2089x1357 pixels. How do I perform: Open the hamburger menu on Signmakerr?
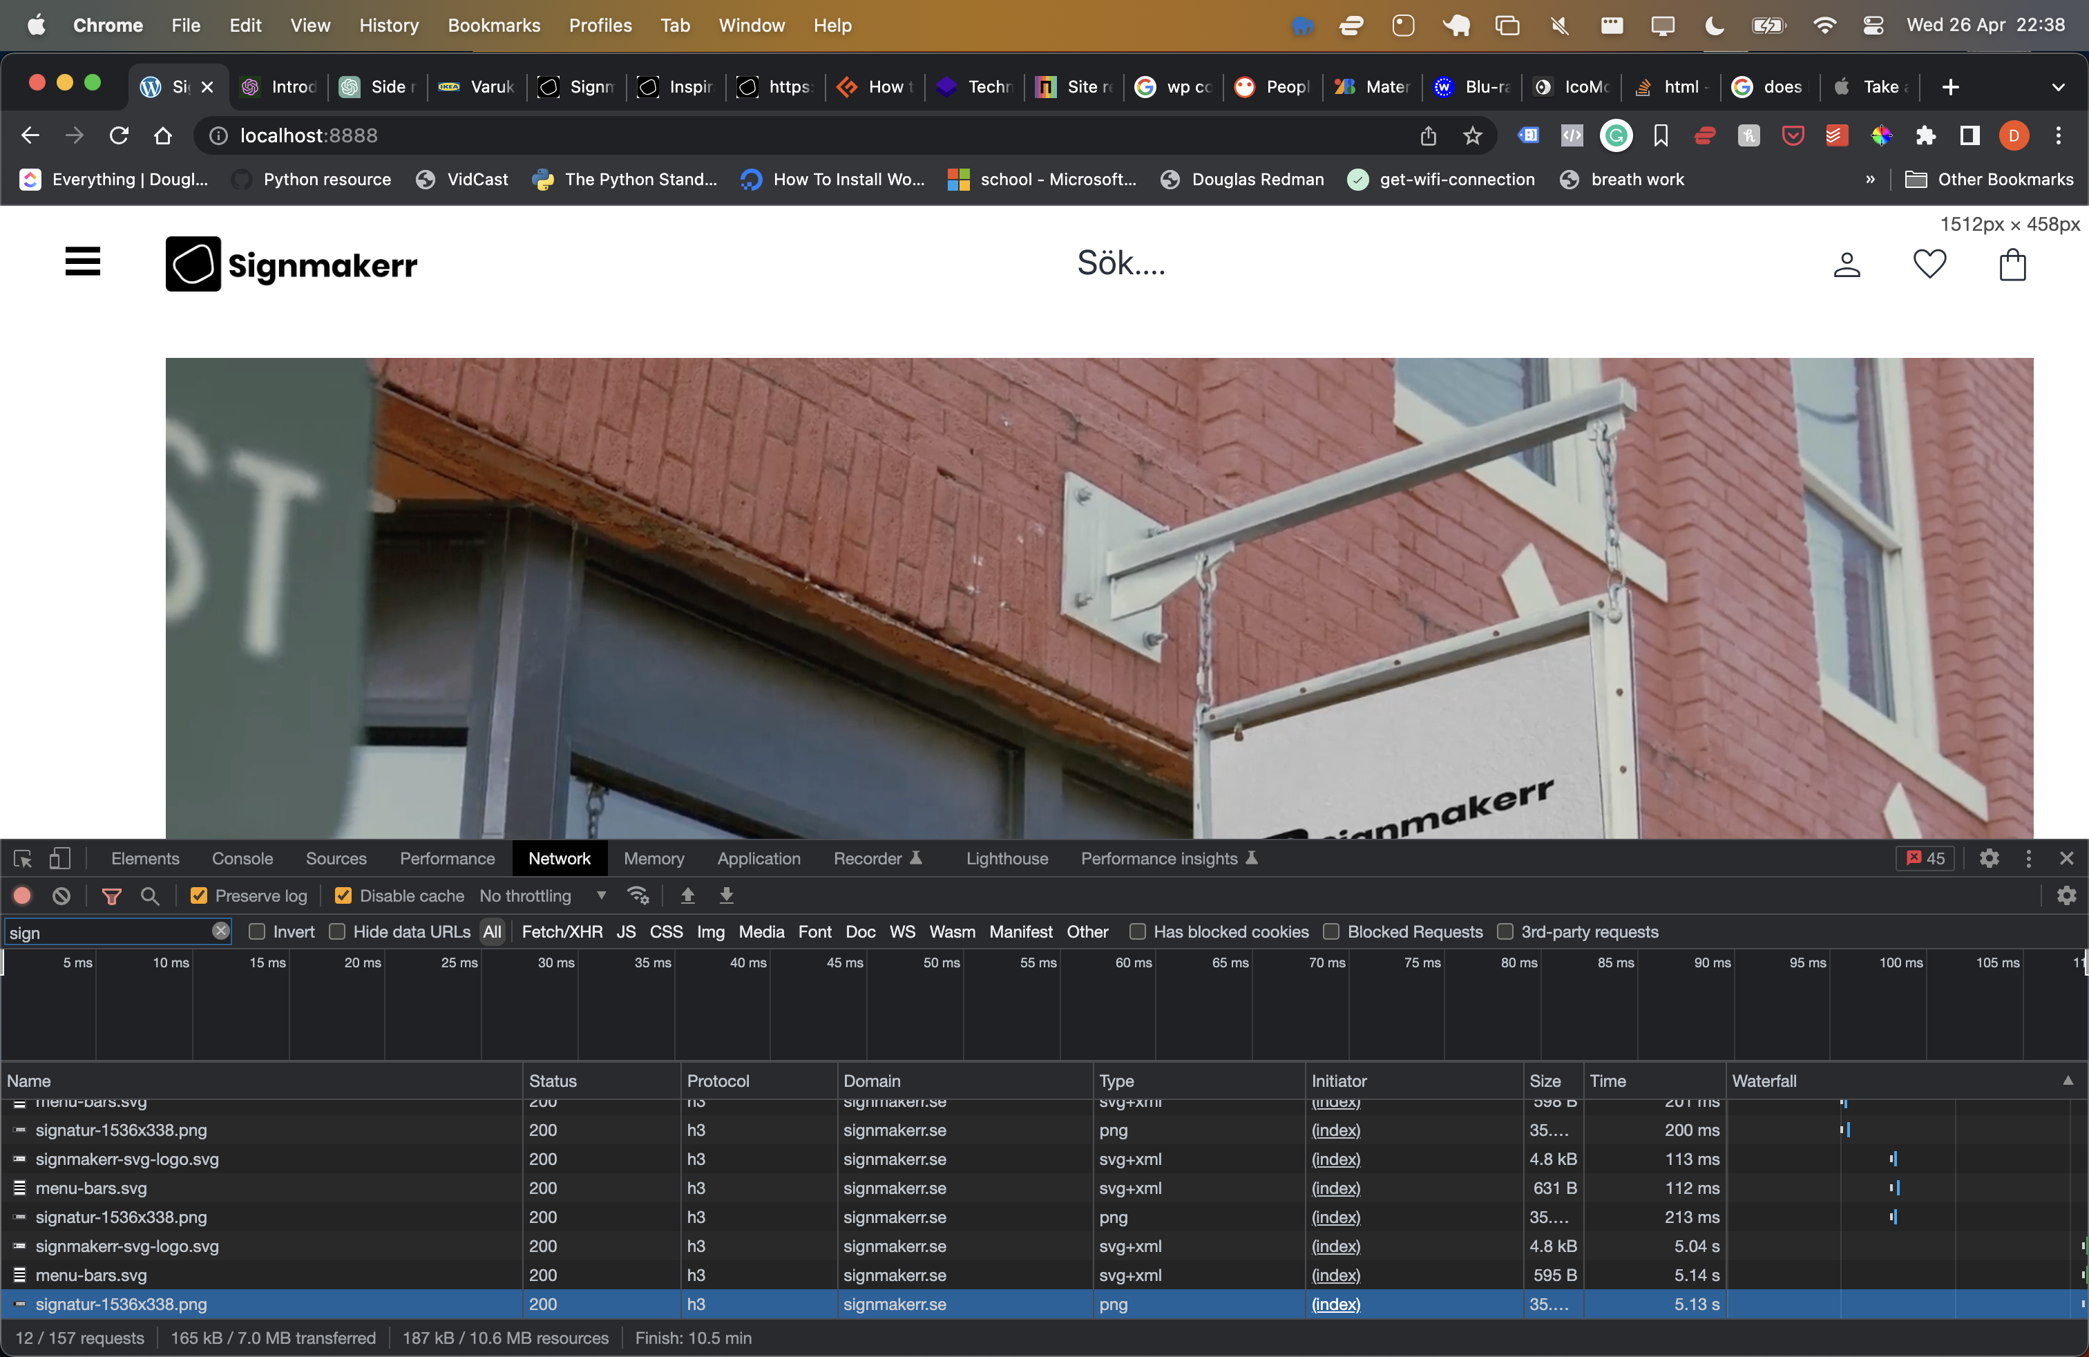point(82,262)
